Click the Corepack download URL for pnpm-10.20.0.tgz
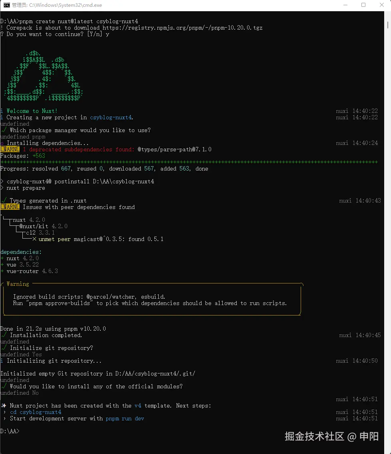391x454 pixels. pyautogui.click(x=182, y=28)
